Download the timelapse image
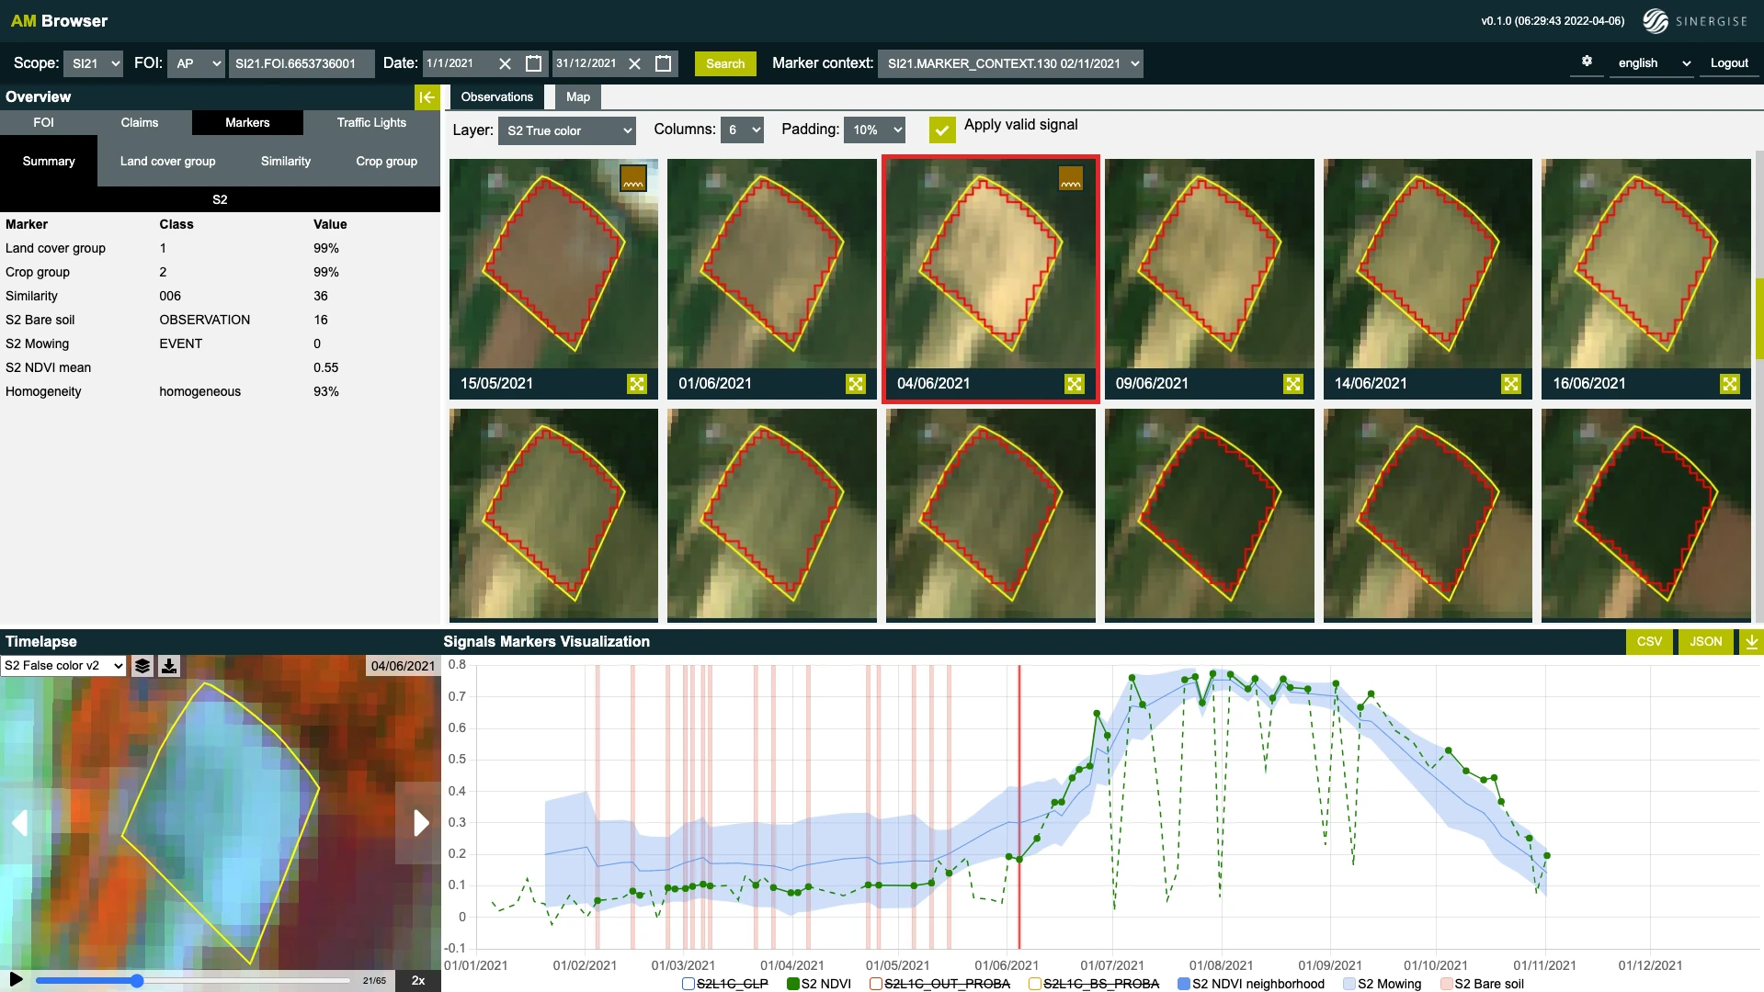Screen dimensions: 1764x992 pyautogui.click(x=169, y=666)
